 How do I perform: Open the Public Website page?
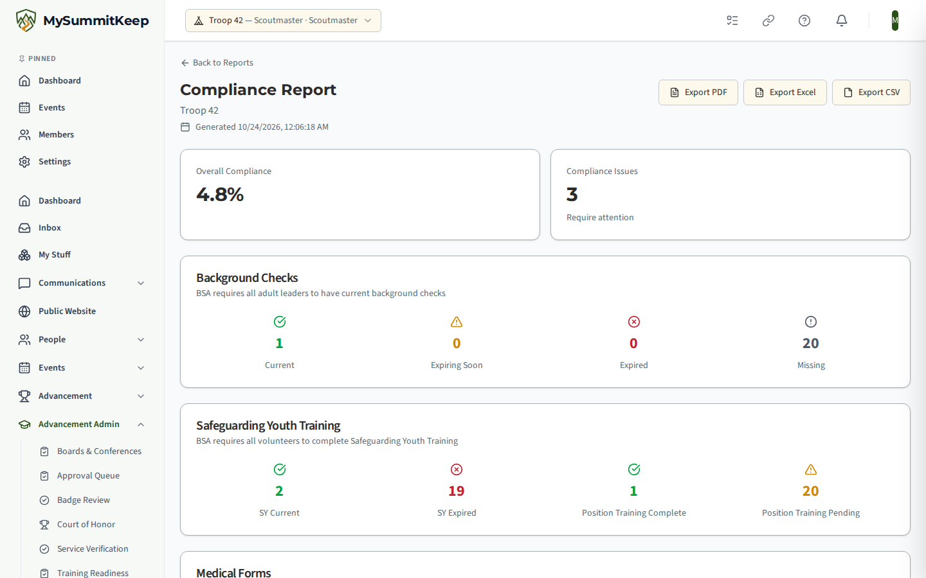coord(82,311)
